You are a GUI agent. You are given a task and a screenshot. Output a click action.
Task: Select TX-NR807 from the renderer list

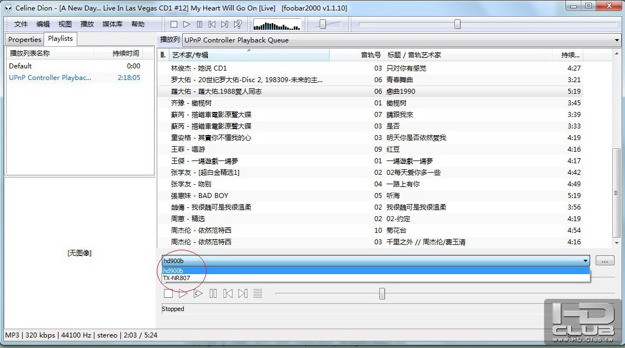click(375, 278)
